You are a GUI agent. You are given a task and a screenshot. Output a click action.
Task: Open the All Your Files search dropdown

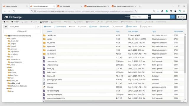(139, 17)
